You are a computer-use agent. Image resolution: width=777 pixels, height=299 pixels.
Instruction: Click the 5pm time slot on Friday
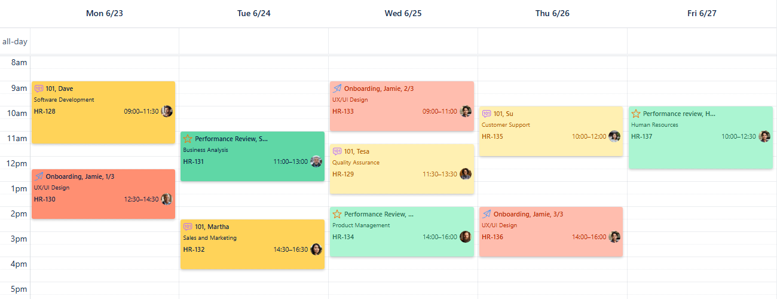pos(702,289)
